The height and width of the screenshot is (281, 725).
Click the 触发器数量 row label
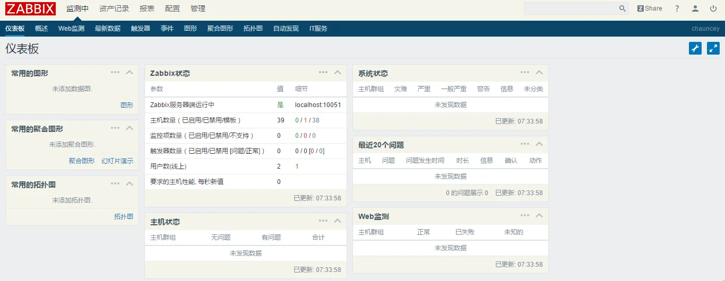point(208,151)
